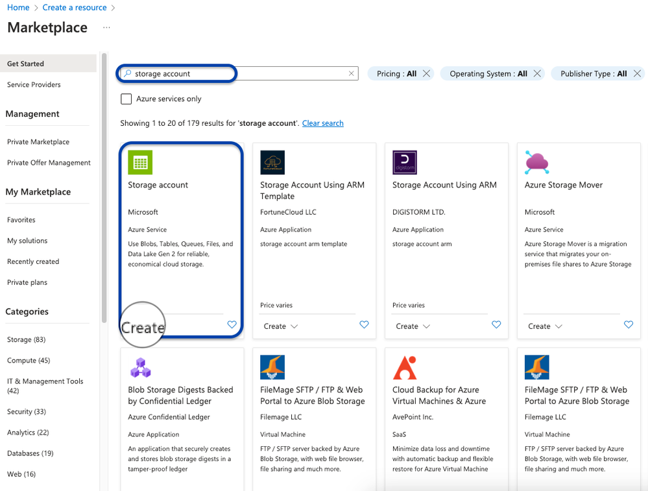Open Blob Storage Digests Backed by Confidential Ledger
The width and height of the screenshot is (648, 491).
point(180,396)
